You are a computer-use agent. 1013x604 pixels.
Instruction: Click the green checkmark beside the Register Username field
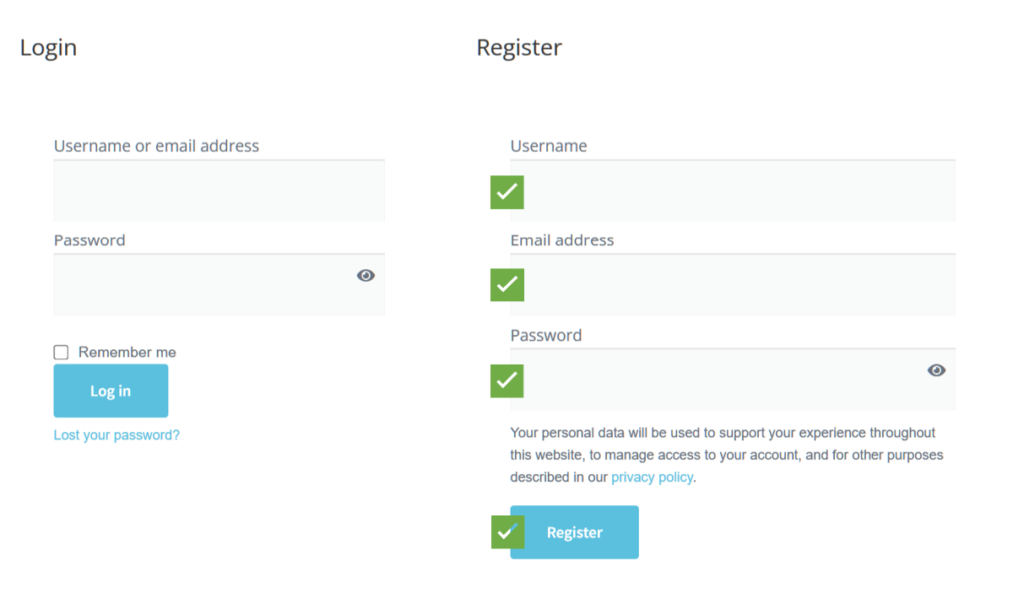coord(507,192)
